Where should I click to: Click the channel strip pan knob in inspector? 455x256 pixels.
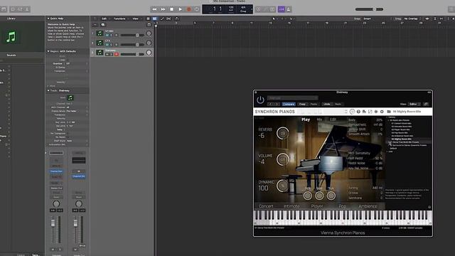tap(56, 203)
